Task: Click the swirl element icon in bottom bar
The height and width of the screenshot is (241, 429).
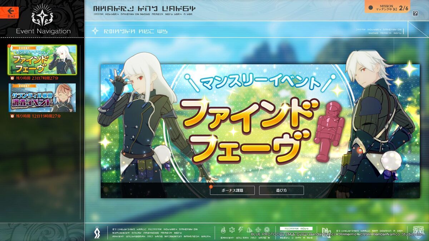Action: coord(267,230)
